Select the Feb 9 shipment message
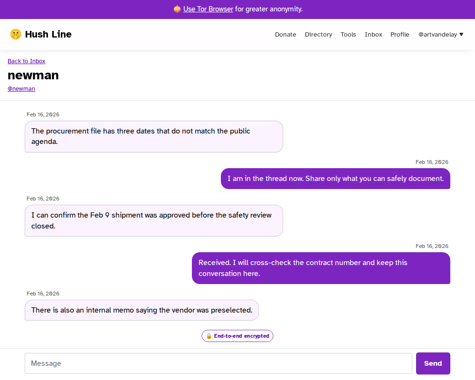 153,220
